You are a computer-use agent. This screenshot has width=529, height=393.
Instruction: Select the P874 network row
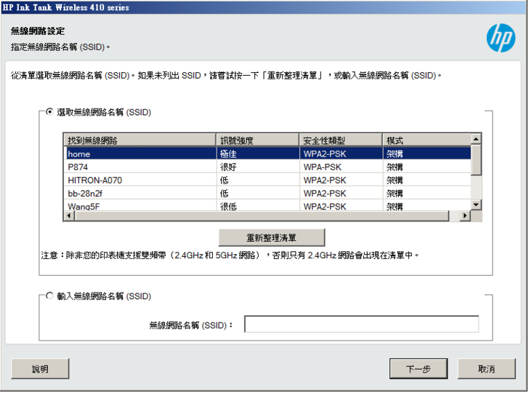(267, 167)
